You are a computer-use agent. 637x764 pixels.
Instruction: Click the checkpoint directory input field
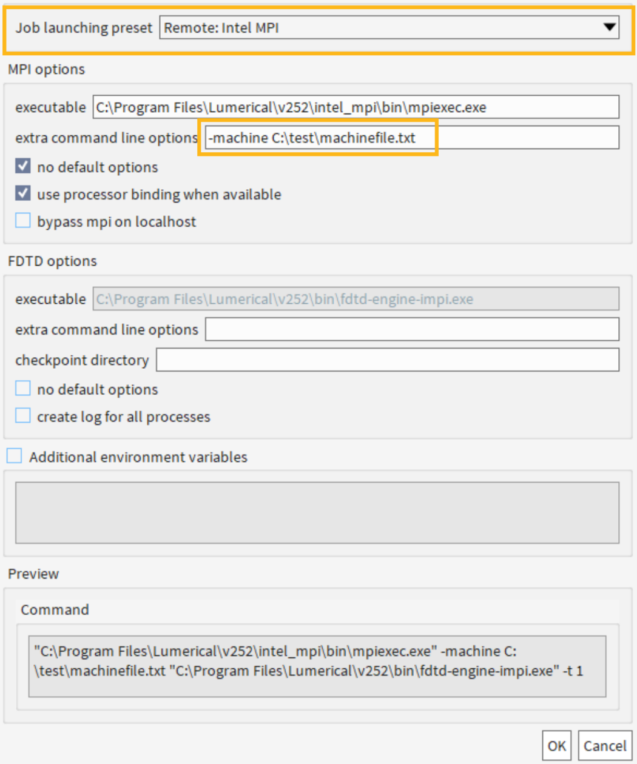pos(388,360)
